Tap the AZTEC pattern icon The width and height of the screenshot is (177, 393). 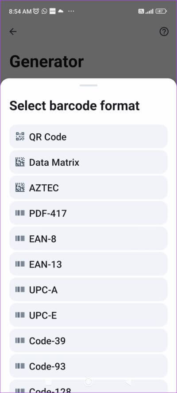pos(20,187)
